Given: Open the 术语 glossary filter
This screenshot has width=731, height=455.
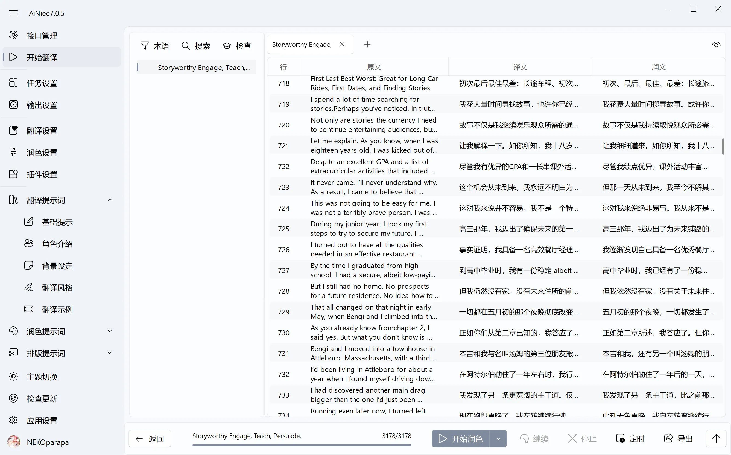Looking at the screenshot, I should pyautogui.click(x=155, y=46).
